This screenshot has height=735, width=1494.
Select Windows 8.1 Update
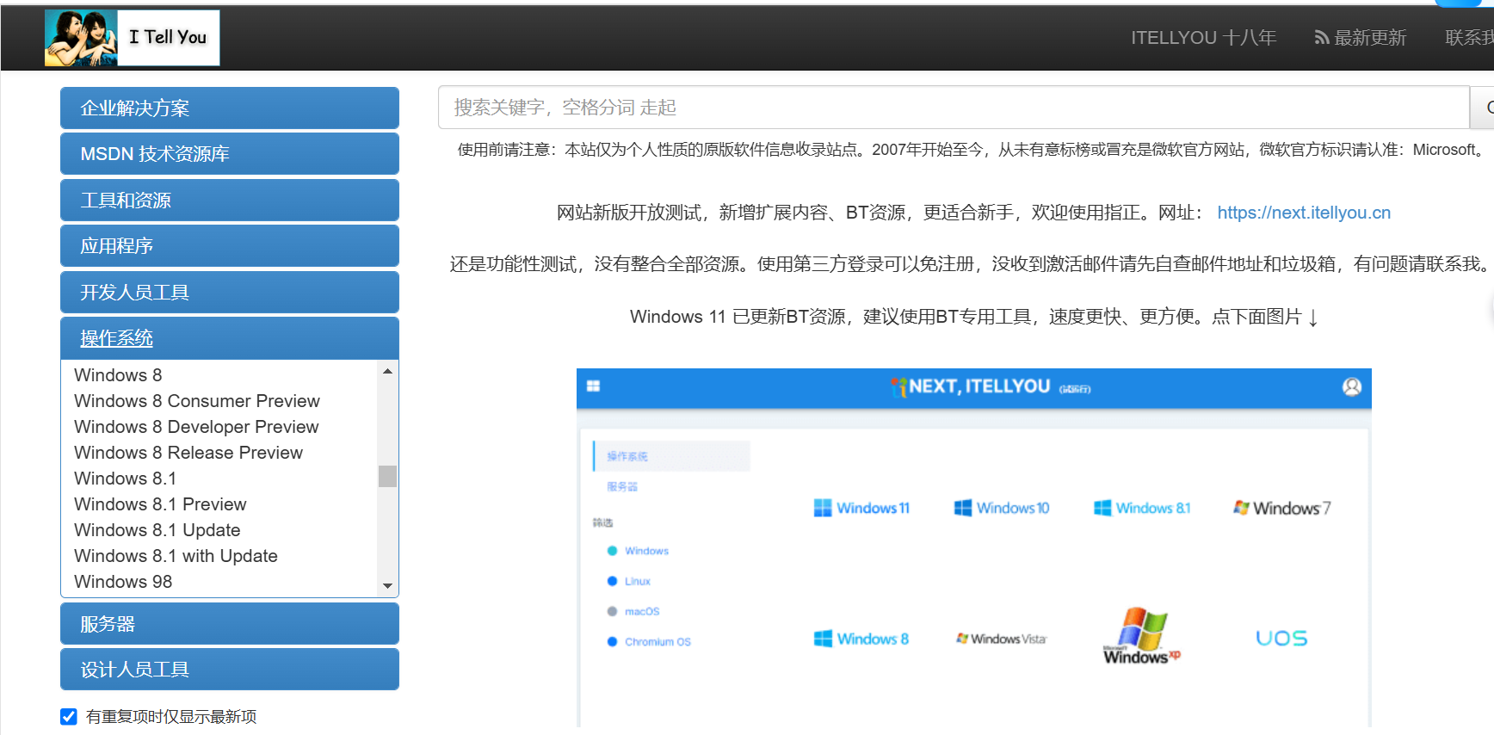pos(157,530)
